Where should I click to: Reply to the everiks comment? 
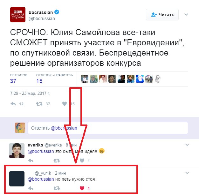click(x=31, y=161)
